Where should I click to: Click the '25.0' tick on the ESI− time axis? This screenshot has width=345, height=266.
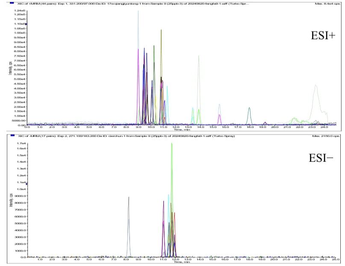(335, 260)
